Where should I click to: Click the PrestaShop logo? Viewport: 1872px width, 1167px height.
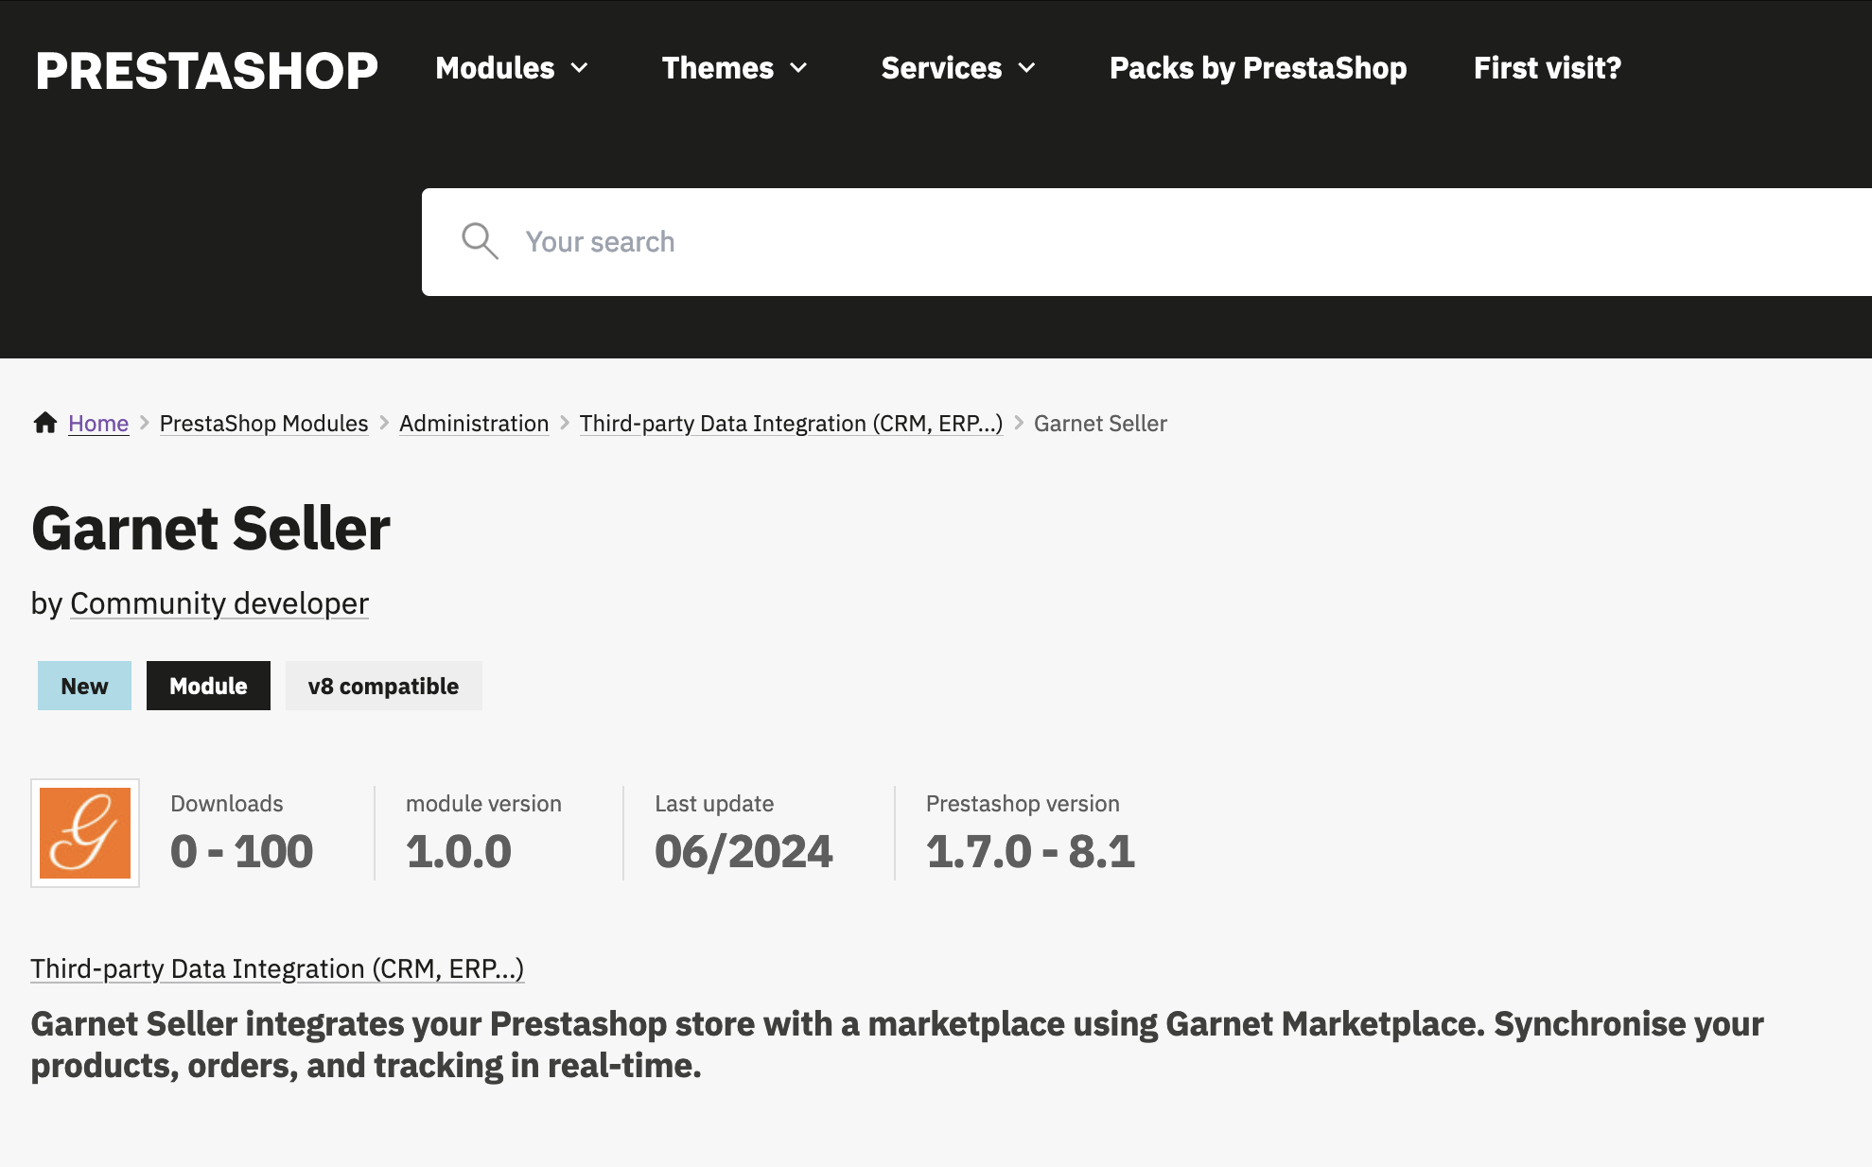click(x=206, y=71)
